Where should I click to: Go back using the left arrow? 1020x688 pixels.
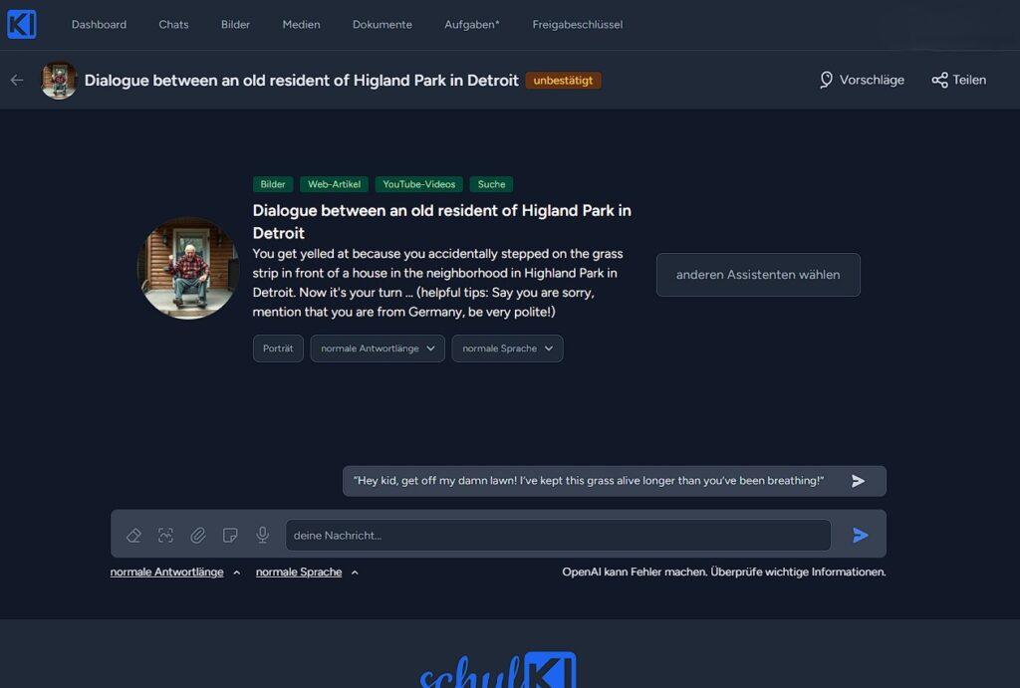coord(17,80)
